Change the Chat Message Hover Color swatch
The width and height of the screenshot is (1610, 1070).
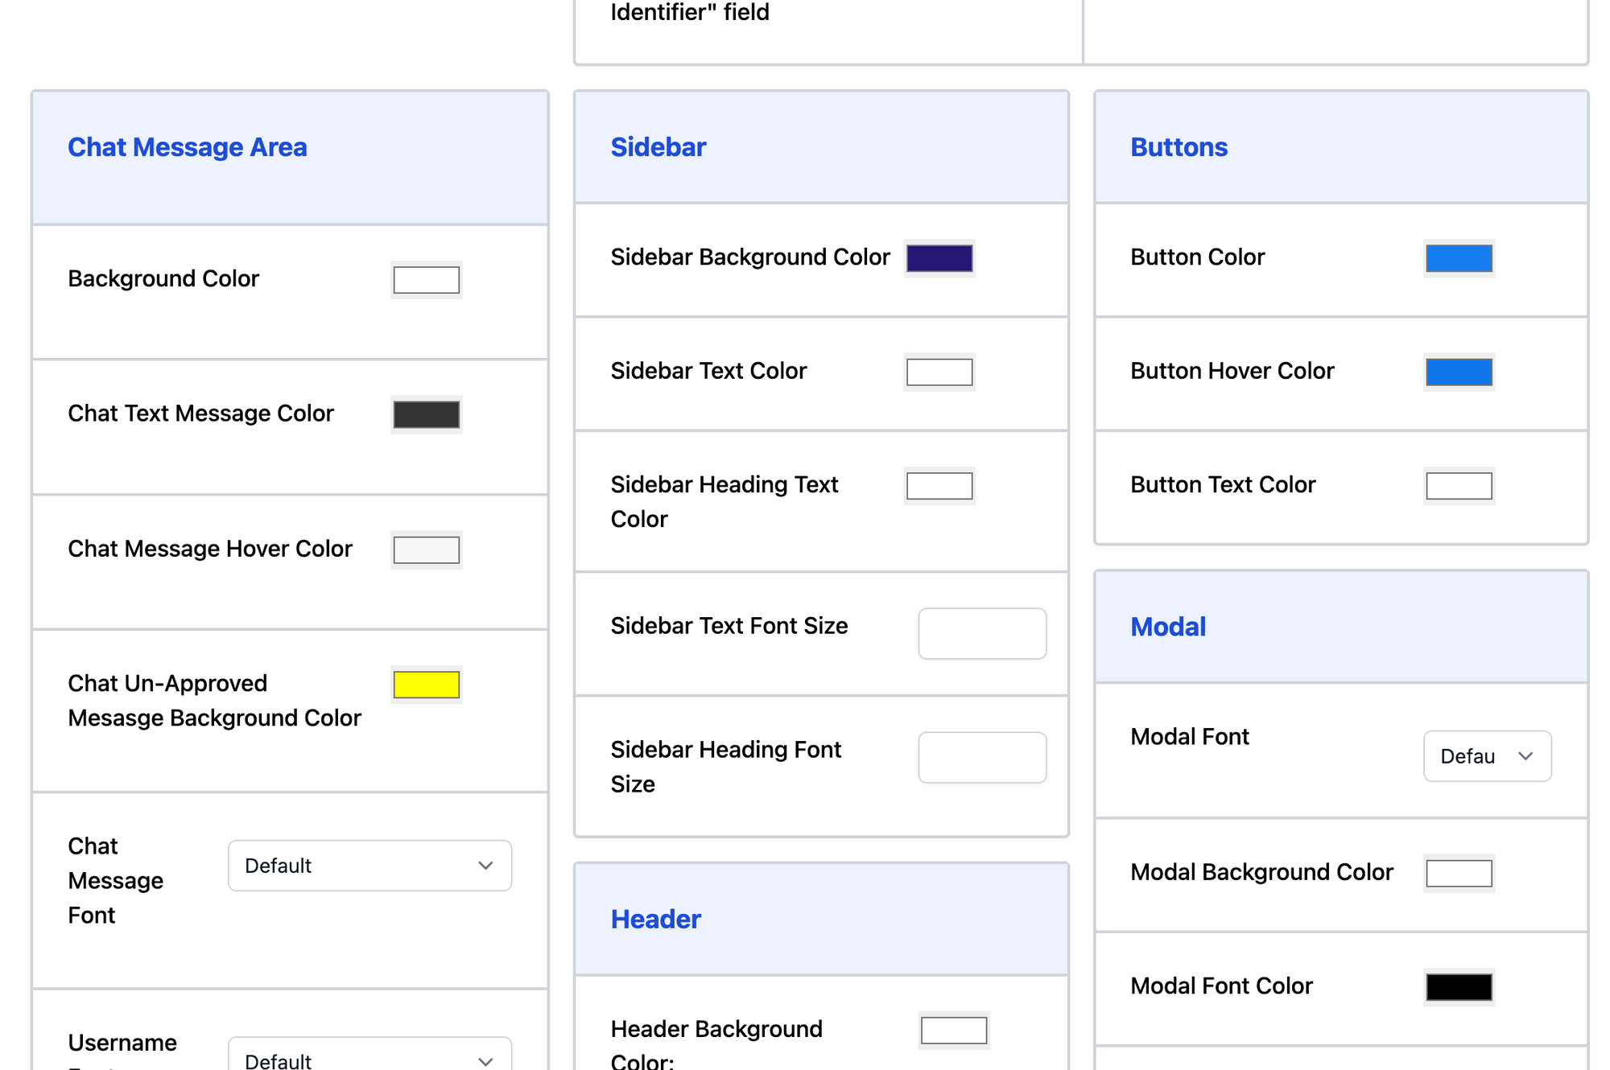[x=427, y=549]
